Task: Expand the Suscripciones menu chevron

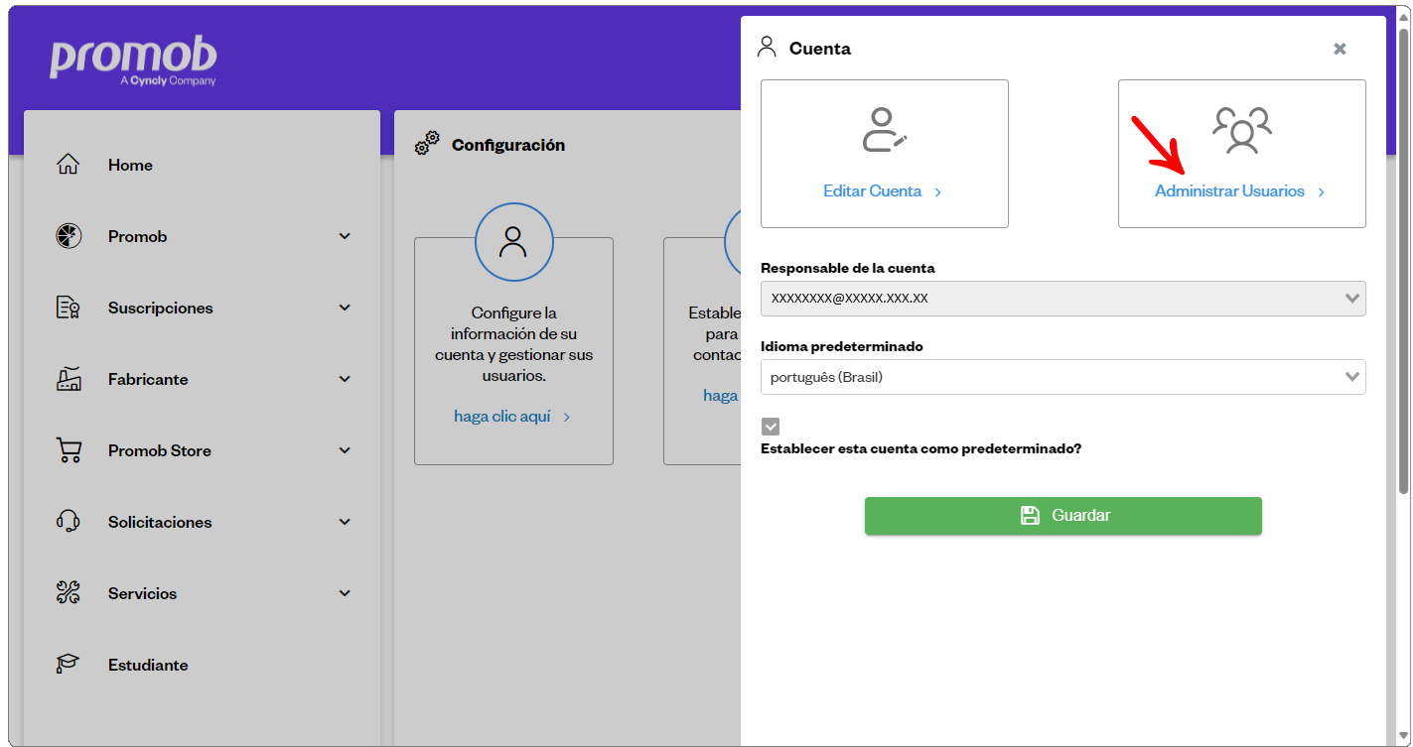Action: pos(345,308)
